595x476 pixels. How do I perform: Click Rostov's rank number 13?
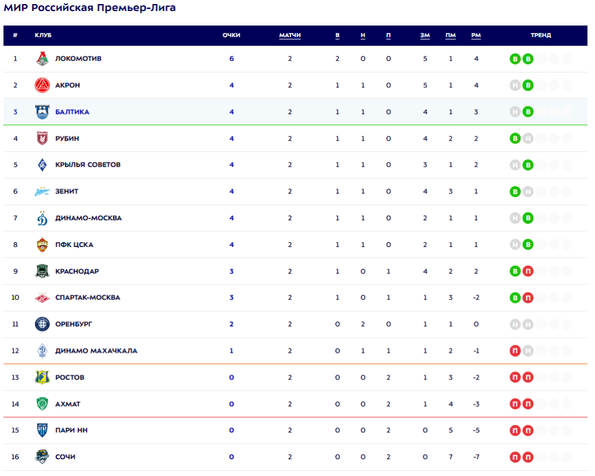pos(15,377)
